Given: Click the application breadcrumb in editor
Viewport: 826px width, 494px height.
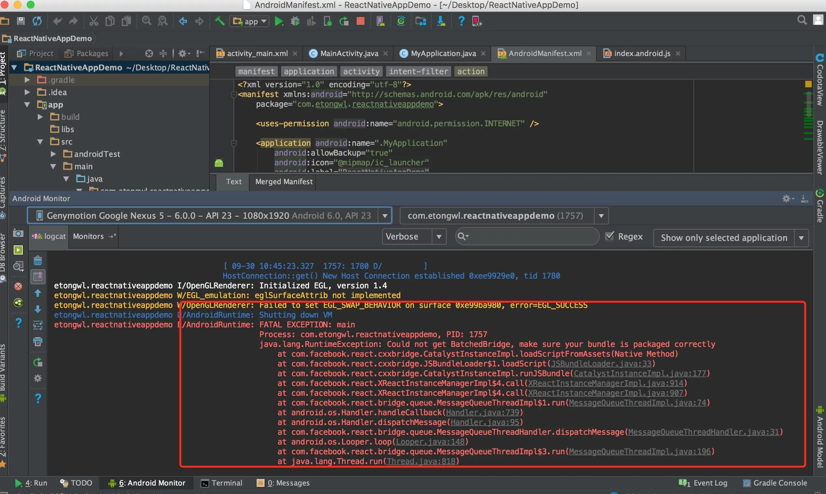Looking at the screenshot, I should pyautogui.click(x=309, y=71).
